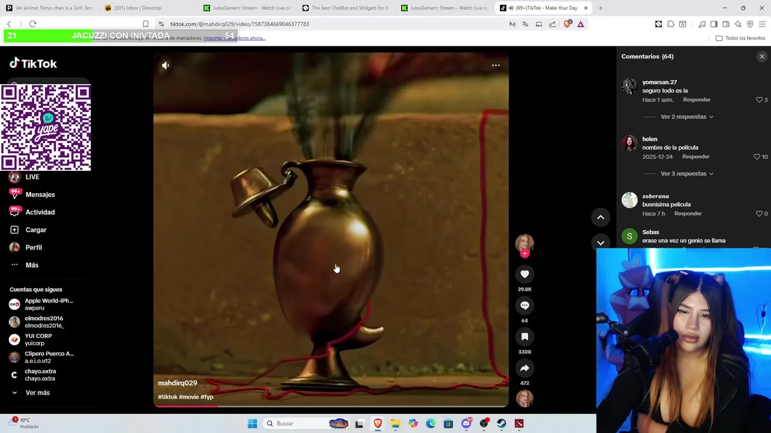Open Brave Shields lion icon

567,24
